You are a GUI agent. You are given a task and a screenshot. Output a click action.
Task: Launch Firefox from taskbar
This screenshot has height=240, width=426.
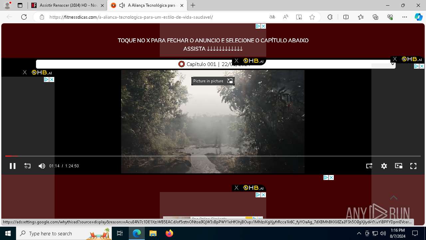point(169,233)
